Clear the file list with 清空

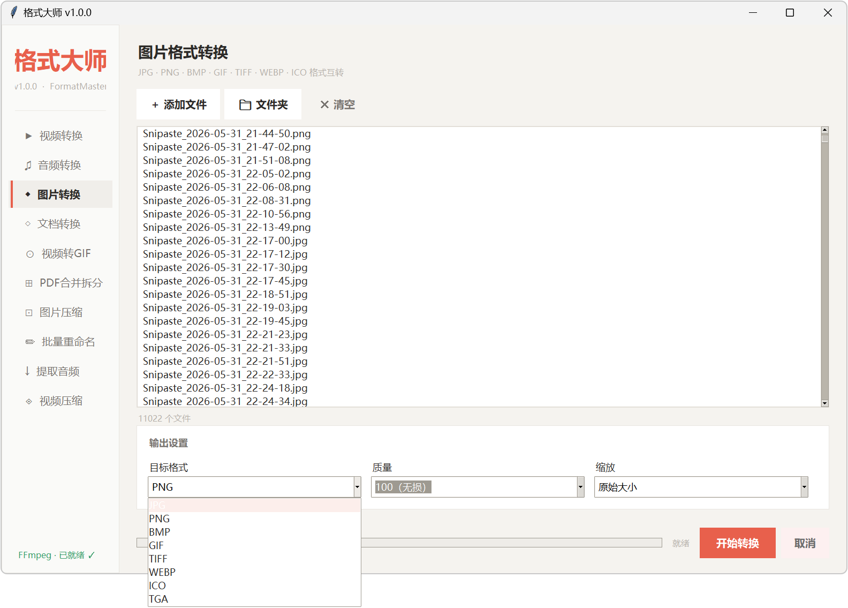click(x=337, y=104)
